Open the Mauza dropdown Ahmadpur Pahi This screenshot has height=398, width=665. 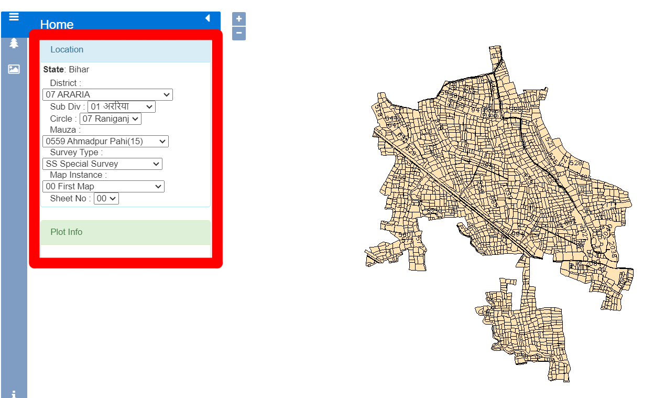105,142
